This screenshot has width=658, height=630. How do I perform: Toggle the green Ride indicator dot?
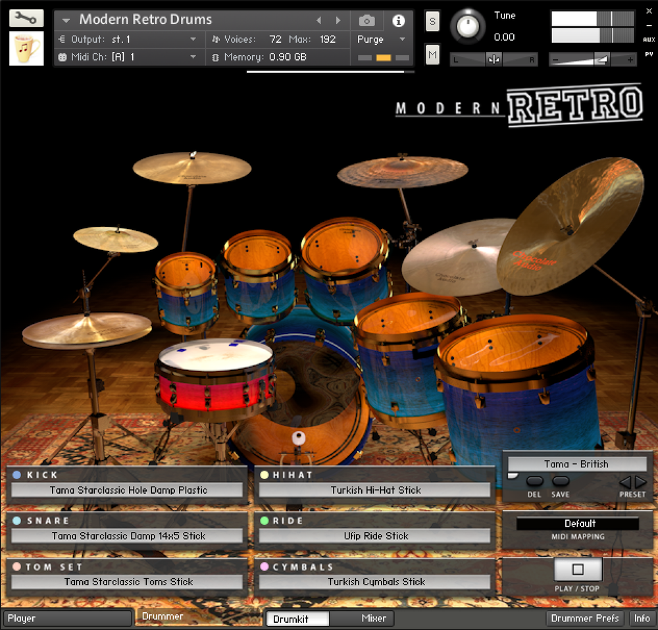pyautogui.click(x=265, y=521)
